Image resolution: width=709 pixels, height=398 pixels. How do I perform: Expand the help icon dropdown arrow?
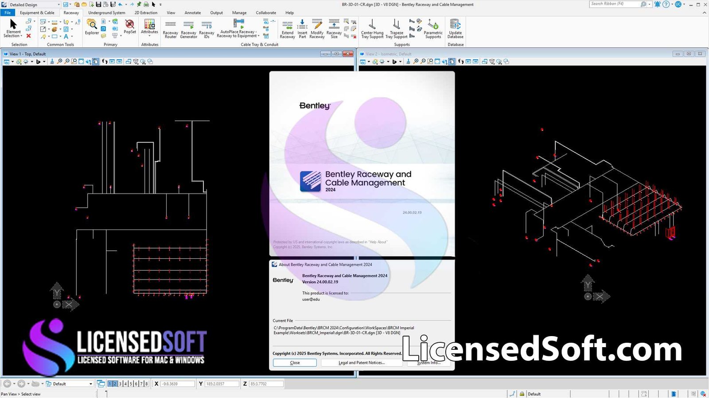pyautogui.click(x=671, y=4)
